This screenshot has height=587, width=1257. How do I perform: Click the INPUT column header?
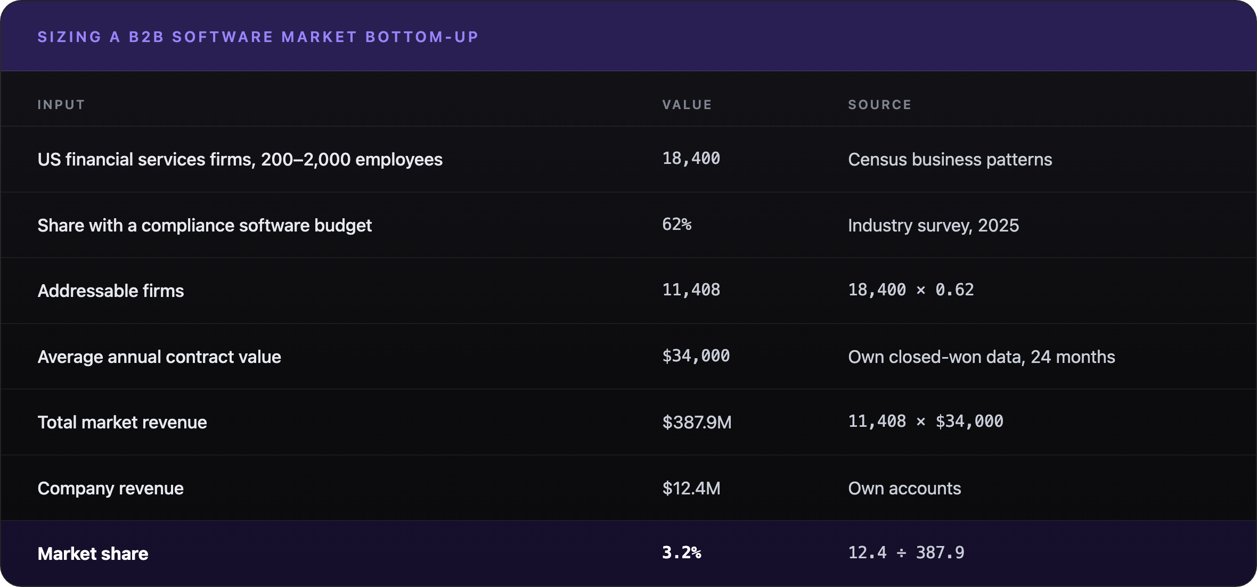pos(61,105)
